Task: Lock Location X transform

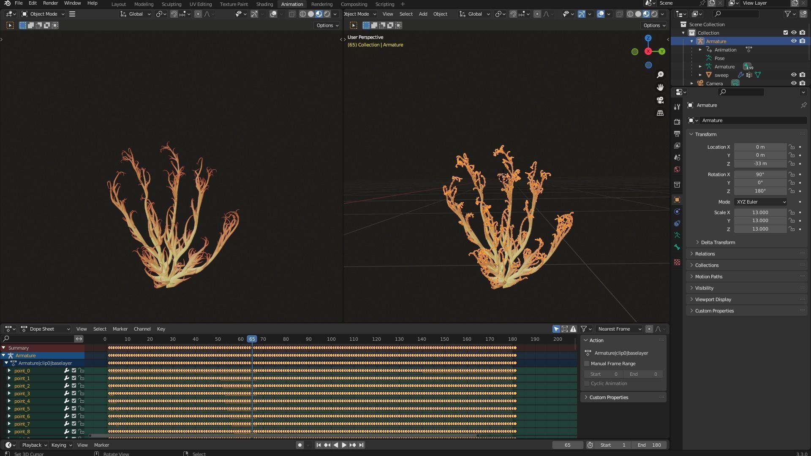Action: pyautogui.click(x=792, y=147)
